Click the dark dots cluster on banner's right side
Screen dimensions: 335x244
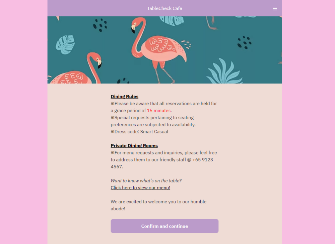pos(244,42)
